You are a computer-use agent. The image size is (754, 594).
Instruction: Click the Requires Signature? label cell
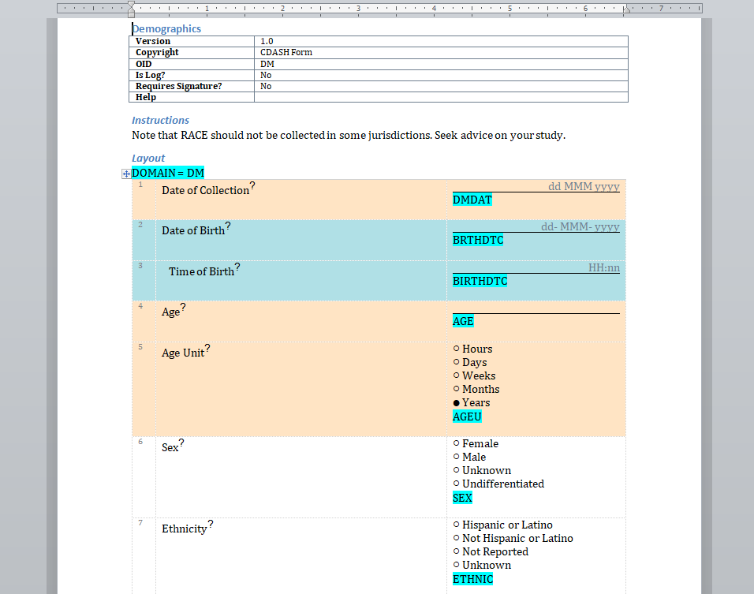tap(192, 86)
